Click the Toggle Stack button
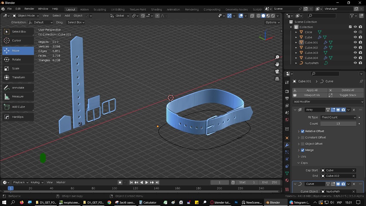The image size is (366, 206). point(346,95)
